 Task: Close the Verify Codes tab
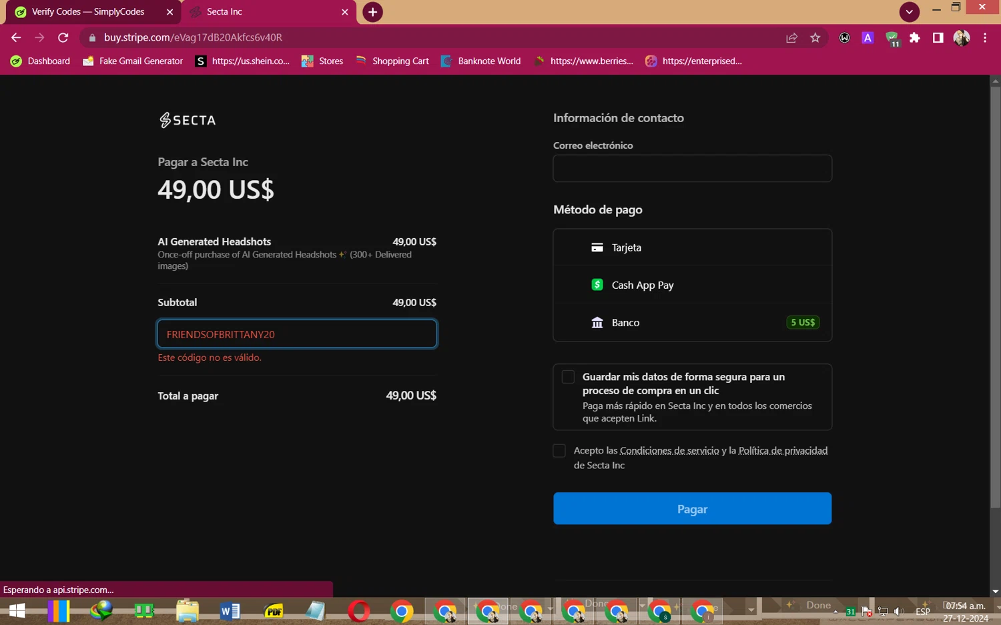tap(170, 12)
